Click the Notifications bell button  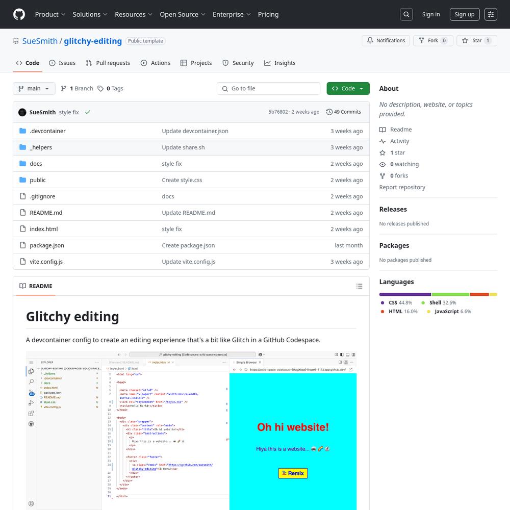pos(386,40)
